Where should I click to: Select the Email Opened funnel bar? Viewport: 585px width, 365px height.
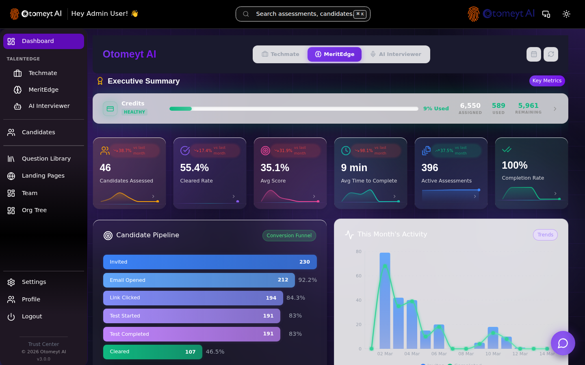pyautogui.click(x=199, y=280)
